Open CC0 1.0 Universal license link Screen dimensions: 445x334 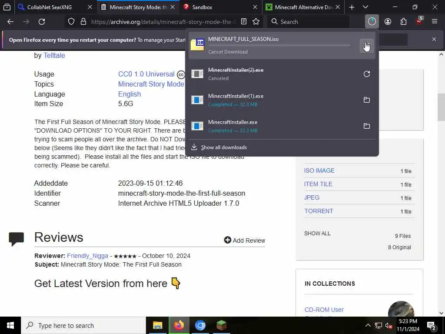pos(146,74)
